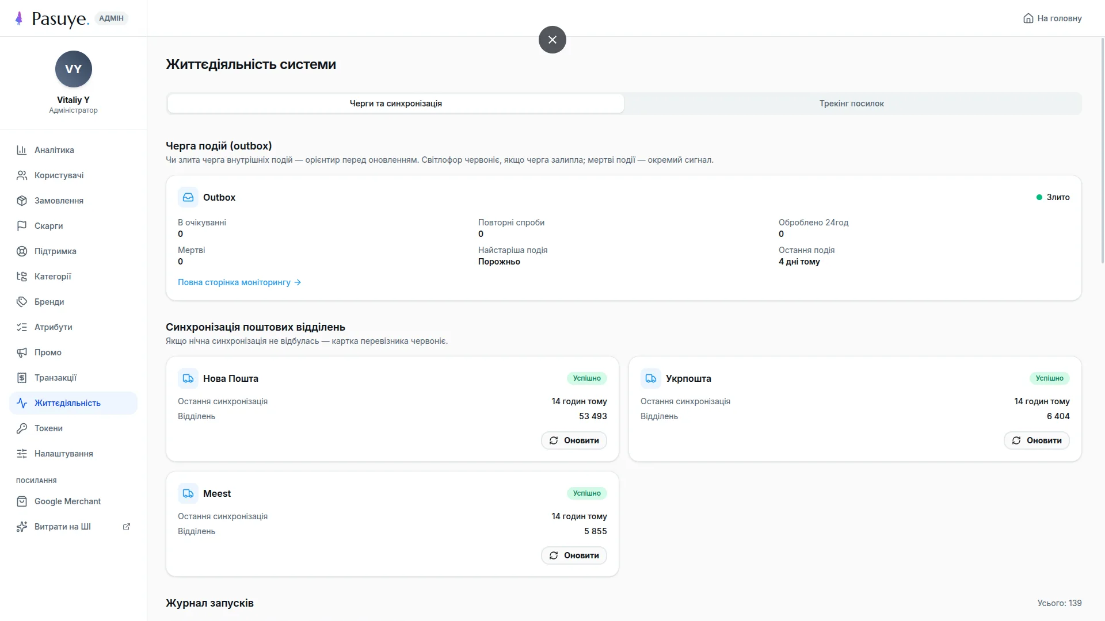Click Оновити on the Укрпошта card
Viewport: 1105px width, 621px height.
click(1037, 440)
